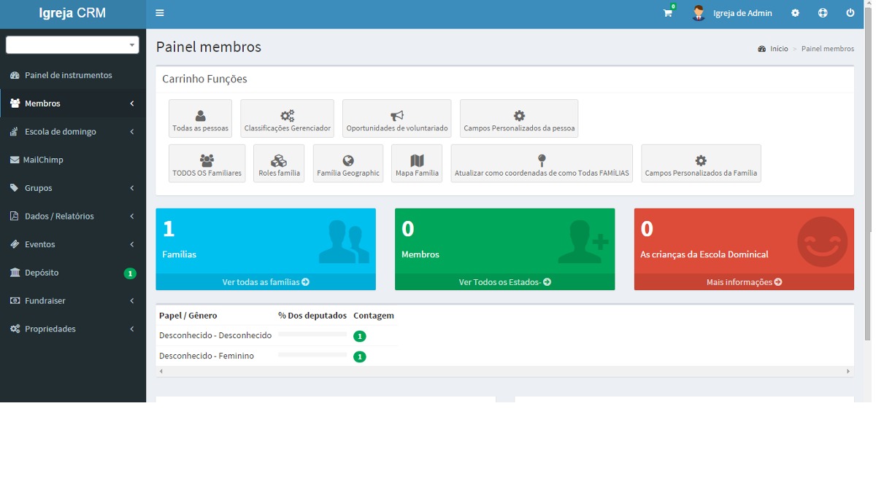Click Mais informações on red card
The width and height of the screenshot is (876, 492).
tap(744, 282)
